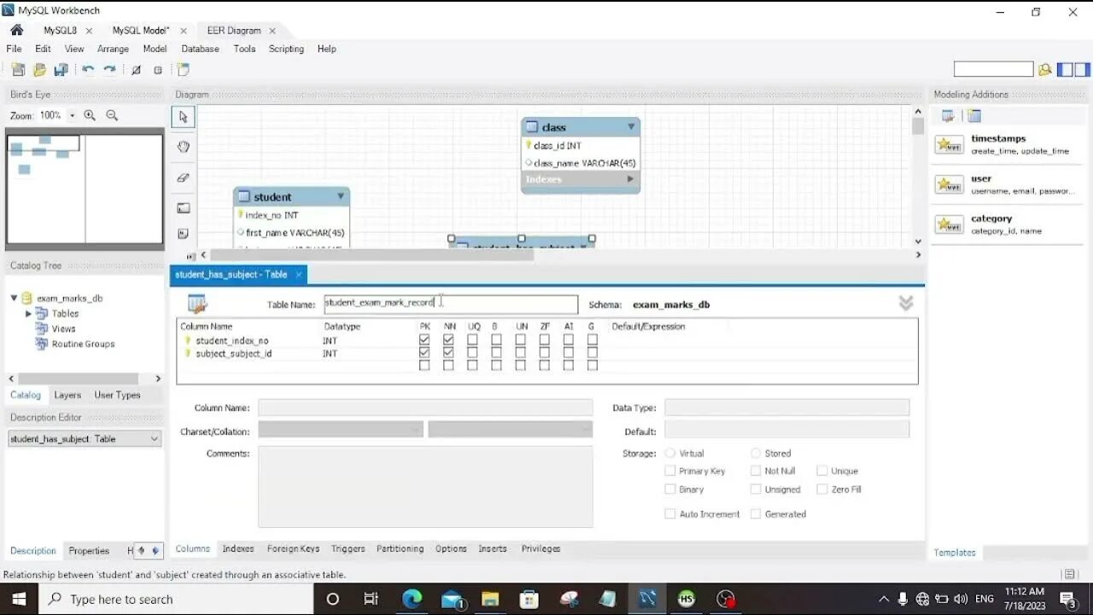Screen dimensions: 1093x615
Task: Toggle the grid display icon in toolbar
Action: tap(136, 70)
